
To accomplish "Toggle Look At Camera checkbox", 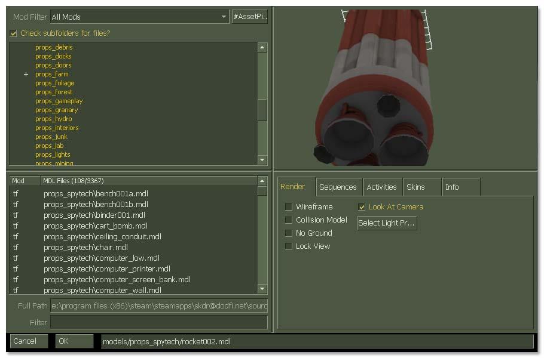I will tap(362, 206).
